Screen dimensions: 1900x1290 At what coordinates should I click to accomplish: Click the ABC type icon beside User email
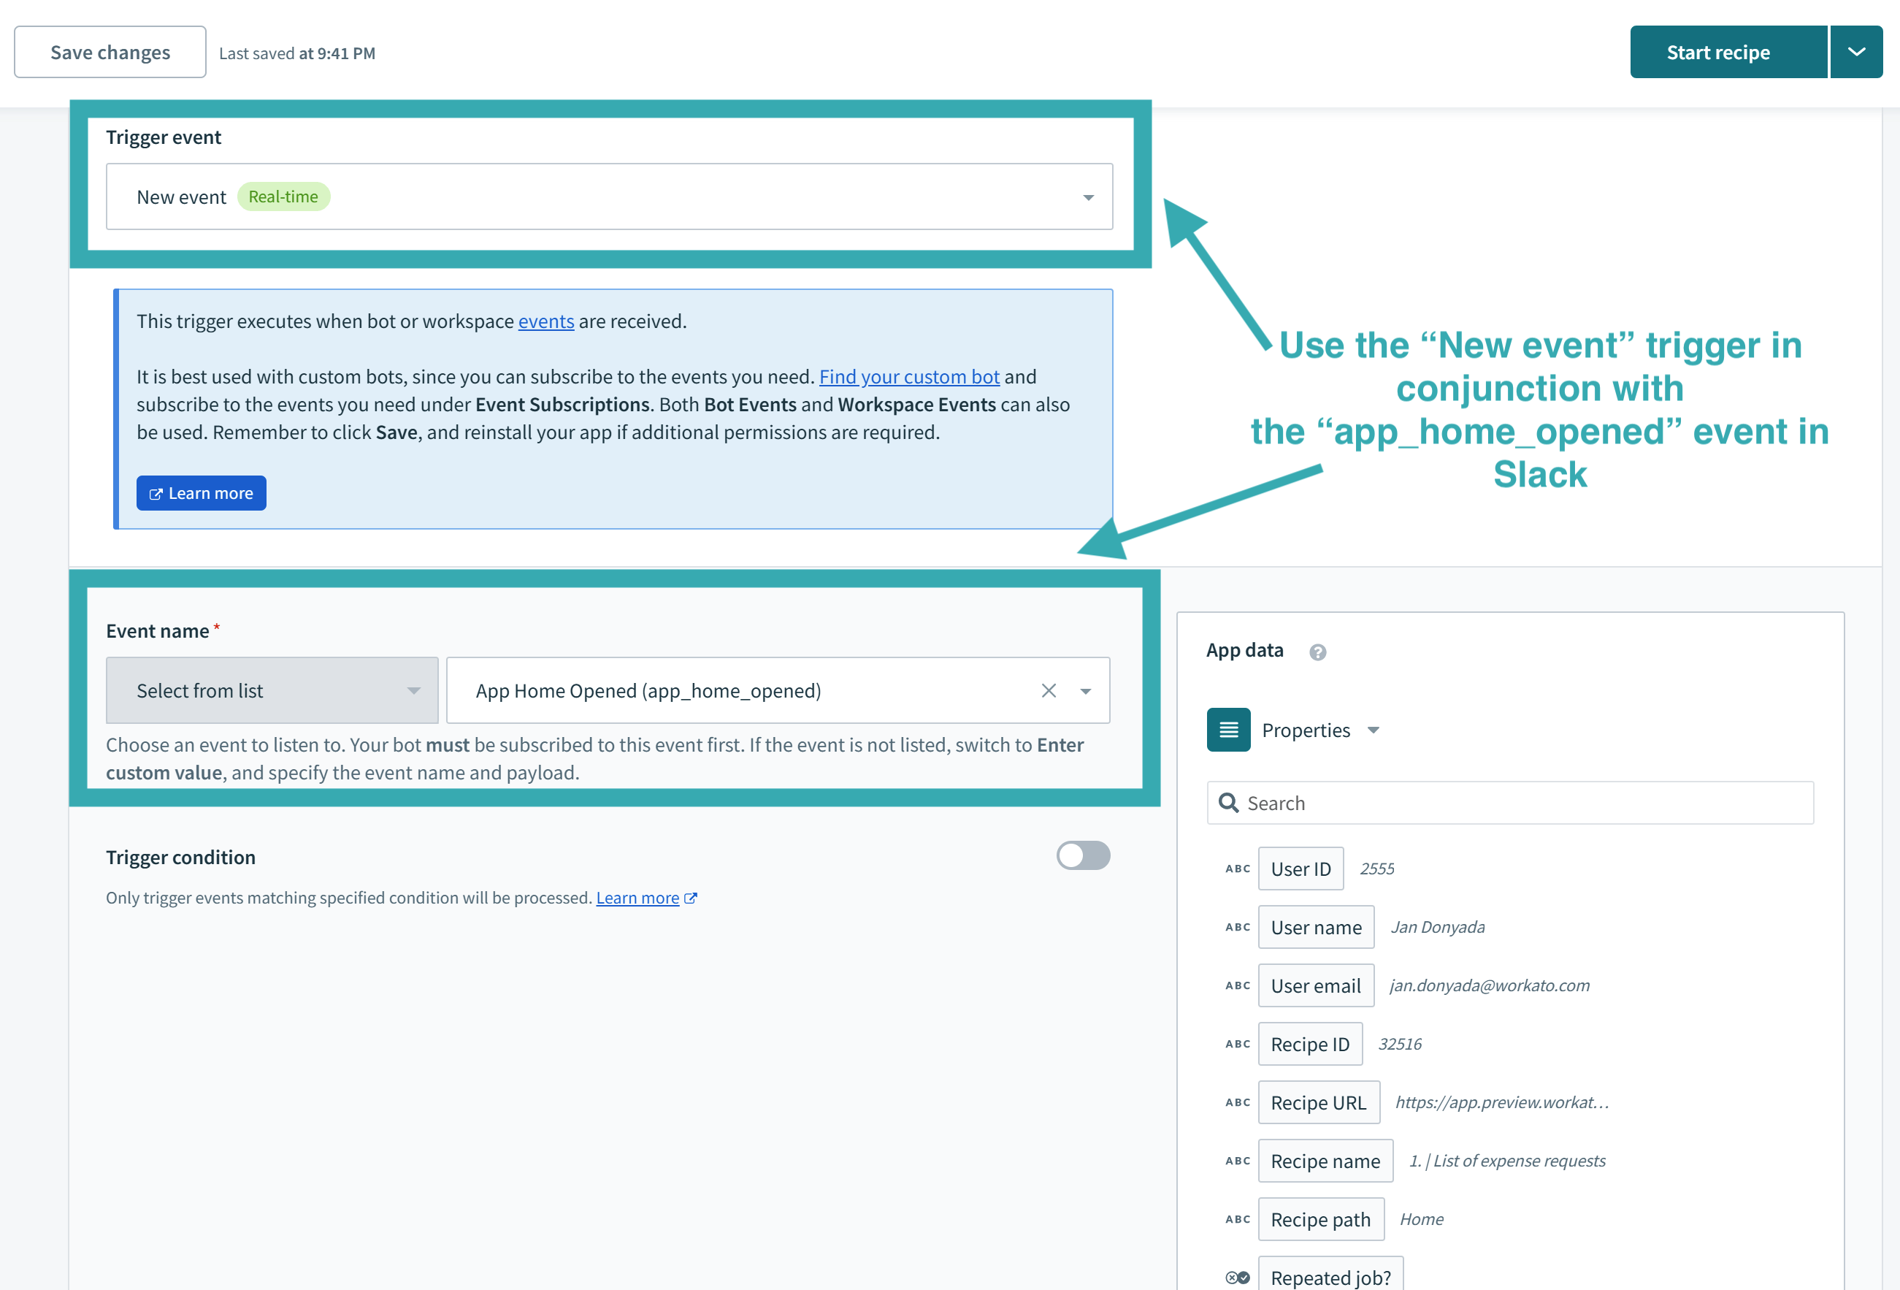(x=1238, y=985)
